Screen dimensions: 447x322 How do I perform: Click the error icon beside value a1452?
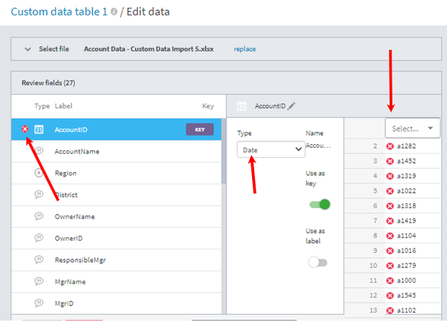point(390,161)
